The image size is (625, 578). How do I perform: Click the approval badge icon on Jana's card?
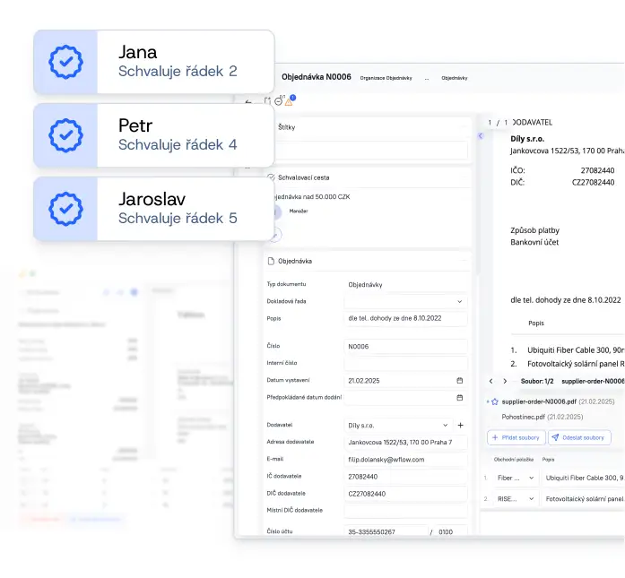[65, 62]
